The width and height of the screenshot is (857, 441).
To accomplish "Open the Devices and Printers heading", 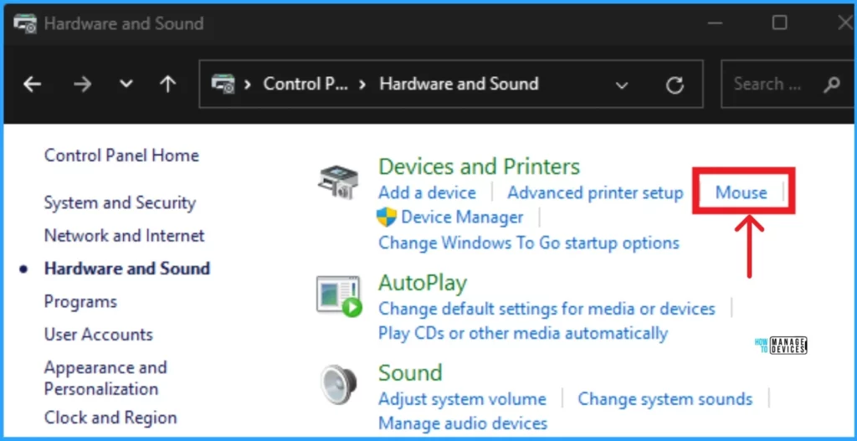I will (x=479, y=167).
